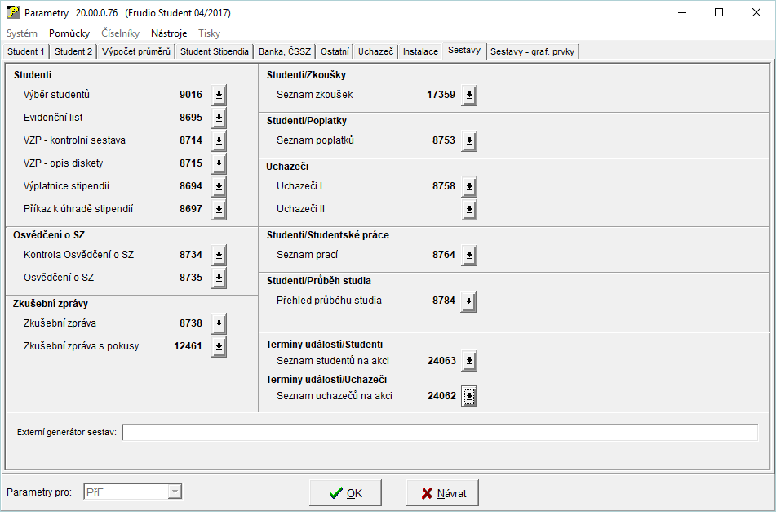Click arrow button next to Výplatnice stipendií

(x=219, y=186)
